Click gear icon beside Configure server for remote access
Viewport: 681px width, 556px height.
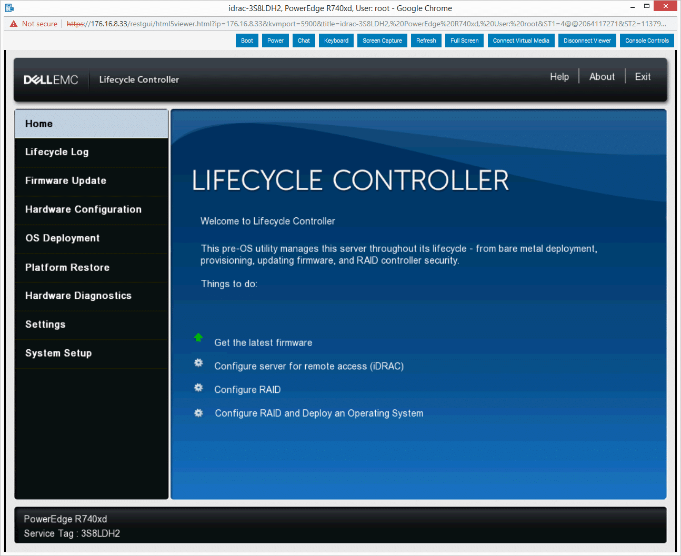198,363
